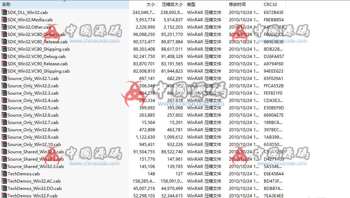Click the archive icon for TechDemos.cab
350x198 pixels.
(x=4, y=174)
